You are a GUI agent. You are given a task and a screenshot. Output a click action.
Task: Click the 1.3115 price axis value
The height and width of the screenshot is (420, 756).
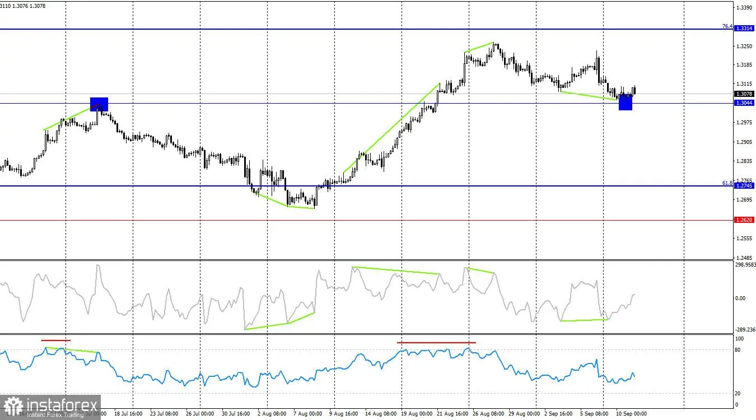(745, 85)
